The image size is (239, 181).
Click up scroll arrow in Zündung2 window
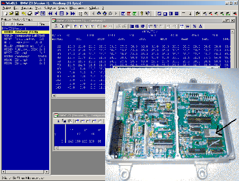pos(232,31)
